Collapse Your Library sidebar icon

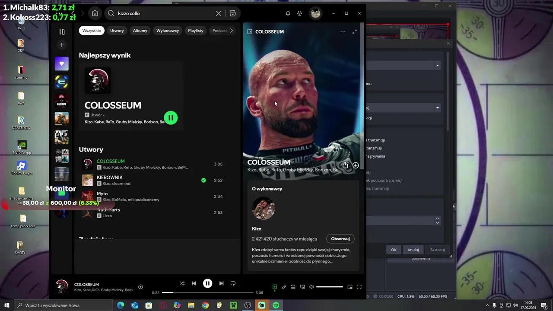61,32
